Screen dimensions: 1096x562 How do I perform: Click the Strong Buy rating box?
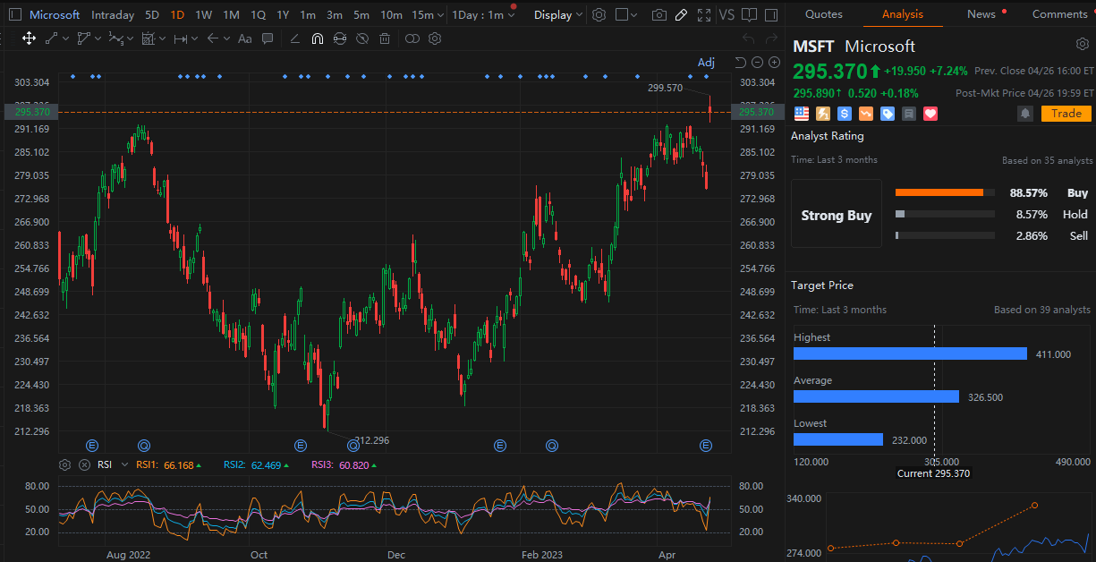[x=836, y=214]
